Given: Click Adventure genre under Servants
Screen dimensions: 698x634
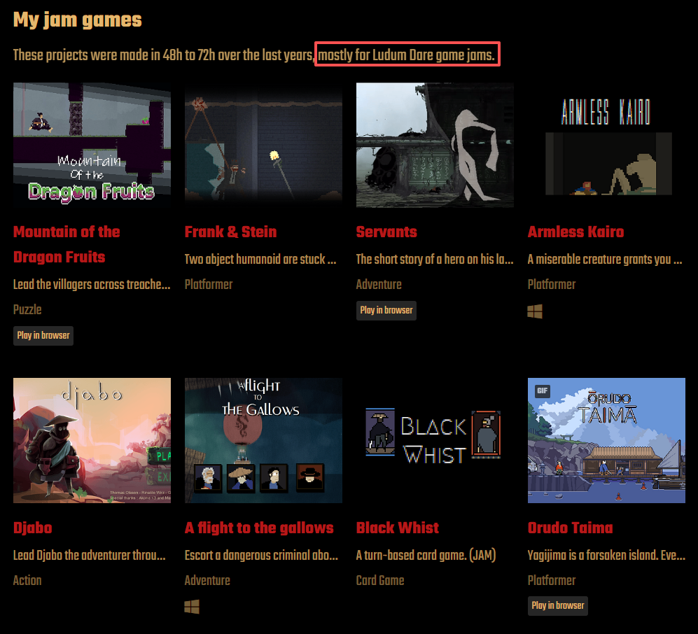Looking at the screenshot, I should (379, 284).
